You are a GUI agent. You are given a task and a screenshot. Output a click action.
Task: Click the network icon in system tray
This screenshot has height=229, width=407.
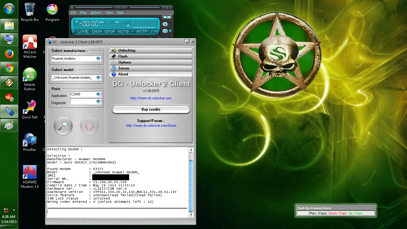click(x=6, y=210)
